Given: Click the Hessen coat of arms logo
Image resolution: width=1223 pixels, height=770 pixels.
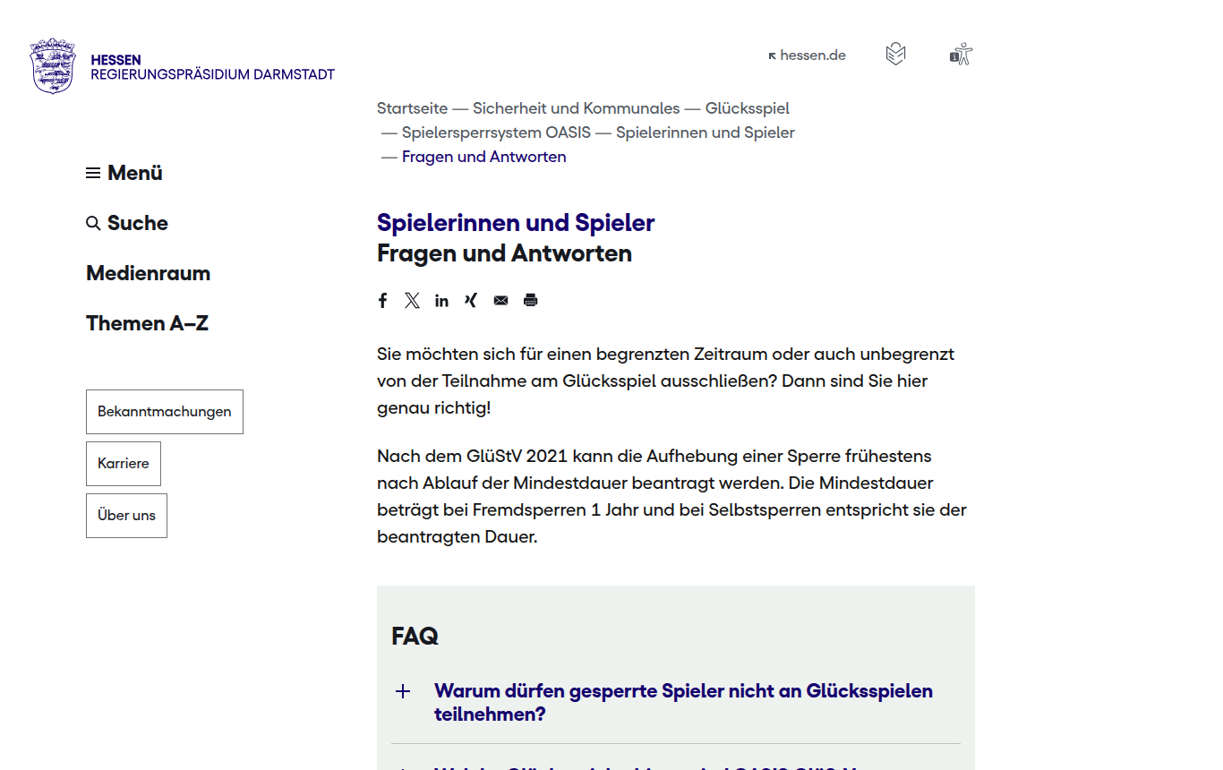Looking at the screenshot, I should point(53,65).
